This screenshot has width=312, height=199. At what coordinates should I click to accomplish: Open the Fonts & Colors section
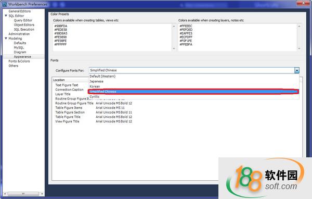click(19, 61)
